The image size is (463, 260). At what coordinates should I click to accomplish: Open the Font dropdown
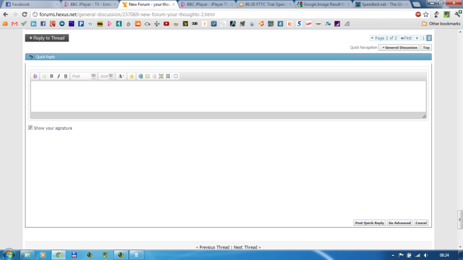click(x=83, y=76)
